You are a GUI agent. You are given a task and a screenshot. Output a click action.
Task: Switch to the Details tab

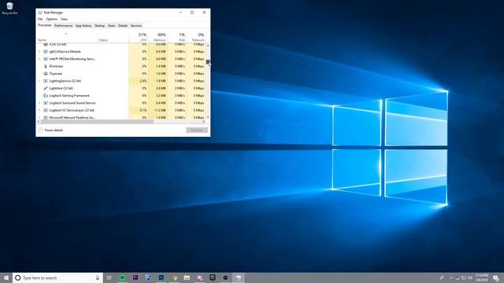tap(123, 26)
